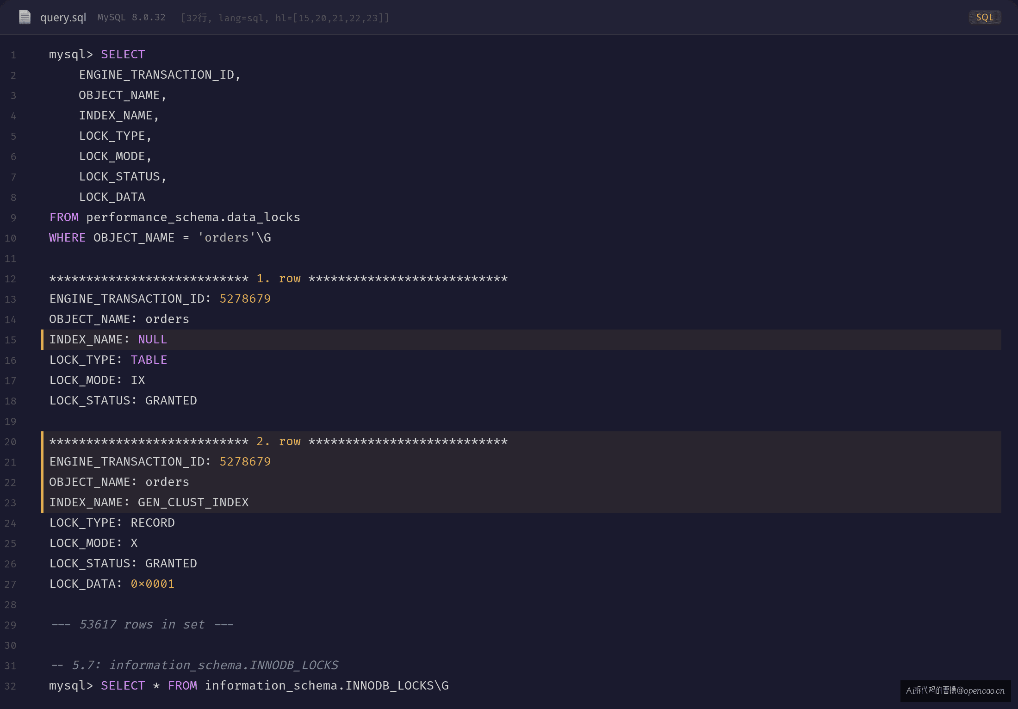
Task: Click LOCK_TYPE, on line 5
Action: point(115,136)
